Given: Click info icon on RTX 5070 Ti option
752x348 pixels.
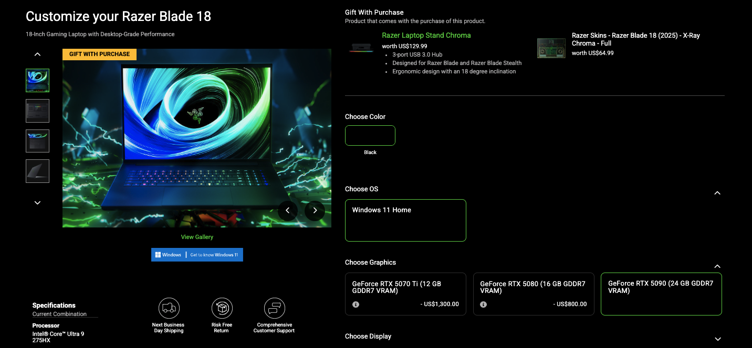Looking at the screenshot, I should click(x=356, y=304).
